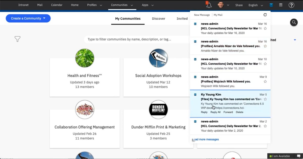This screenshot has width=303, height=159.
Task: Open Health and Fitness community logo
Action: coord(85,58)
